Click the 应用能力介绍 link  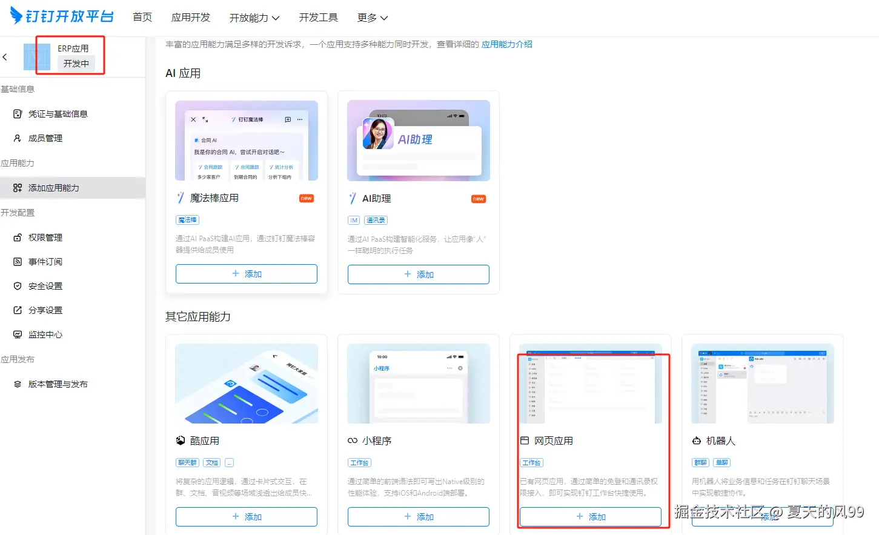[x=506, y=44]
